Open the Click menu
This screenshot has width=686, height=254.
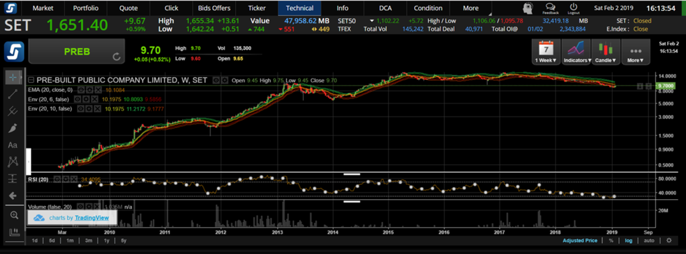pyautogui.click(x=171, y=8)
